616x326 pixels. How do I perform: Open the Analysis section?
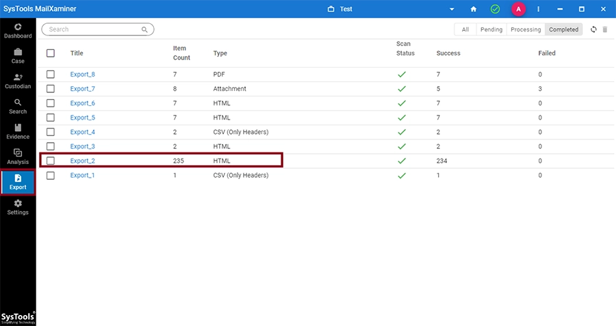click(x=18, y=157)
